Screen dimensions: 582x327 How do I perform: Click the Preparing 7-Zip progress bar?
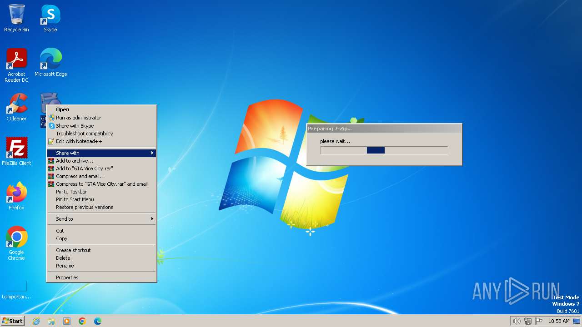384,150
